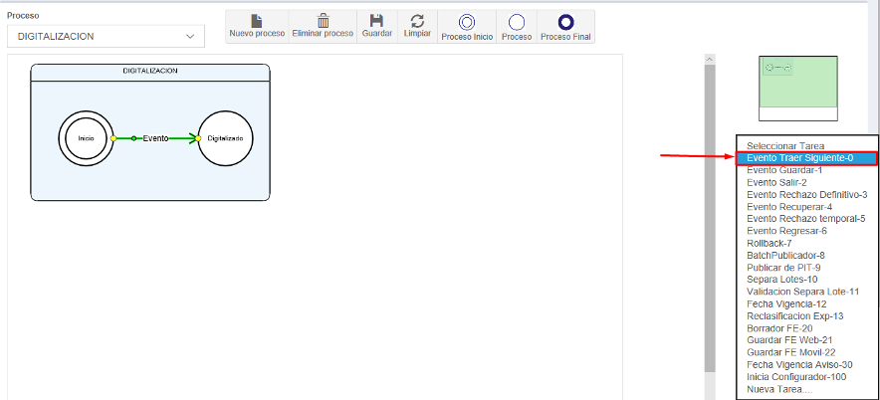
Task: Click the Nuevo proceso file icon
Action: pos(257,21)
